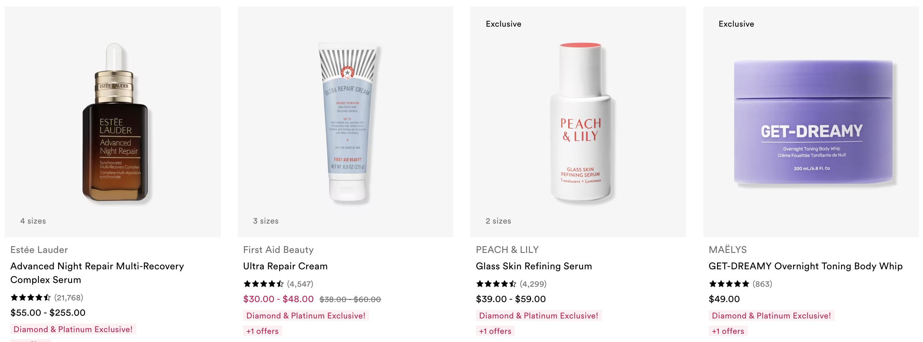Click the First Aid Beauty brand name
The width and height of the screenshot is (923, 342).
(278, 250)
